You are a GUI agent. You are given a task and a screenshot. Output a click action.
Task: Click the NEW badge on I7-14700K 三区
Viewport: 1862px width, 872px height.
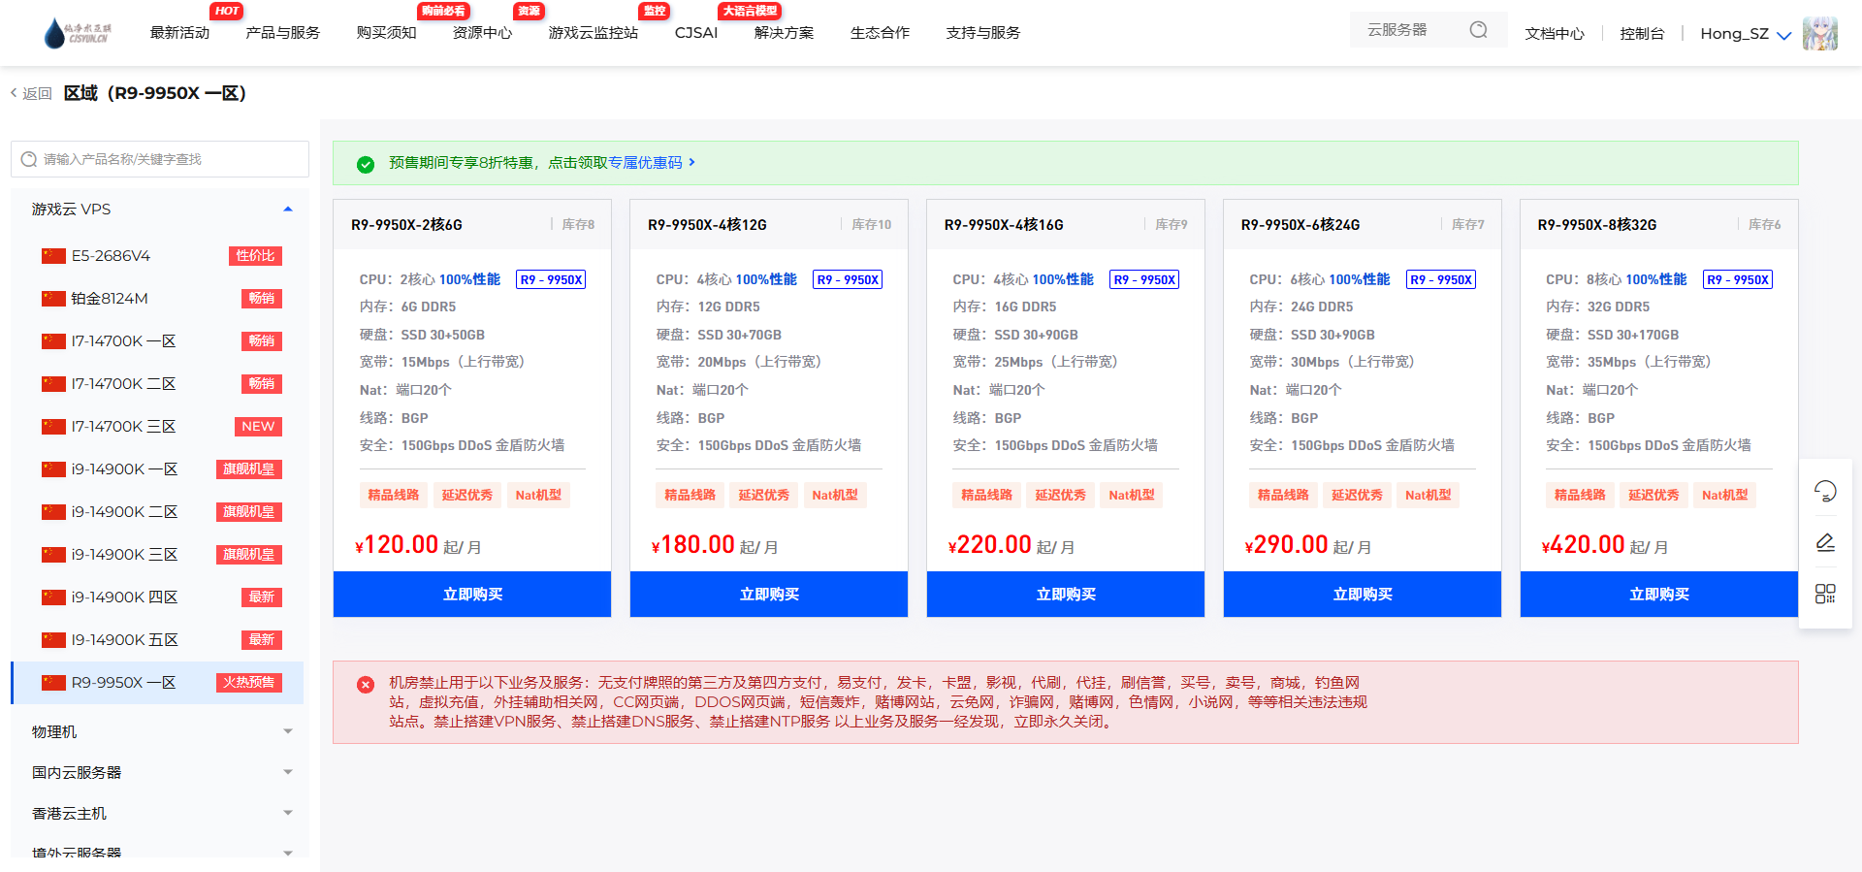coord(258,427)
